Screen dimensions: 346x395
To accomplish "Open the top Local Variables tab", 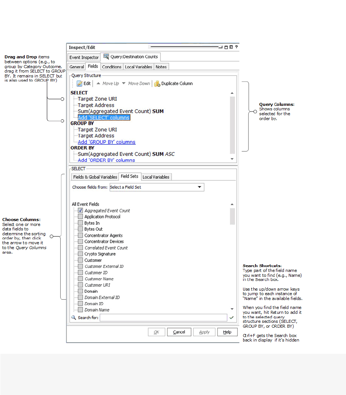I will click(x=138, y=67).
